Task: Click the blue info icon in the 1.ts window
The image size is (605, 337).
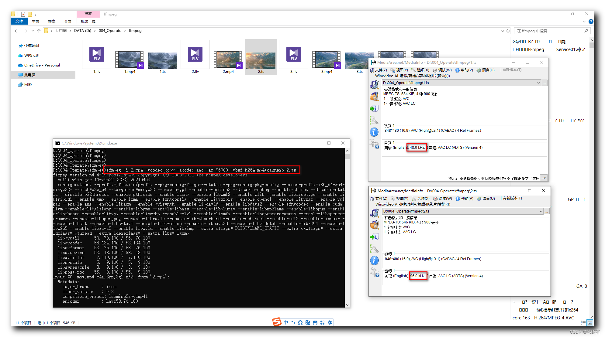Action: tap(374, 132)
